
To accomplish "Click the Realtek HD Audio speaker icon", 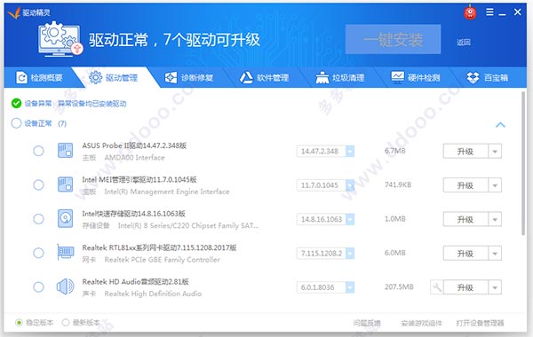I will (x=65, y=286).
